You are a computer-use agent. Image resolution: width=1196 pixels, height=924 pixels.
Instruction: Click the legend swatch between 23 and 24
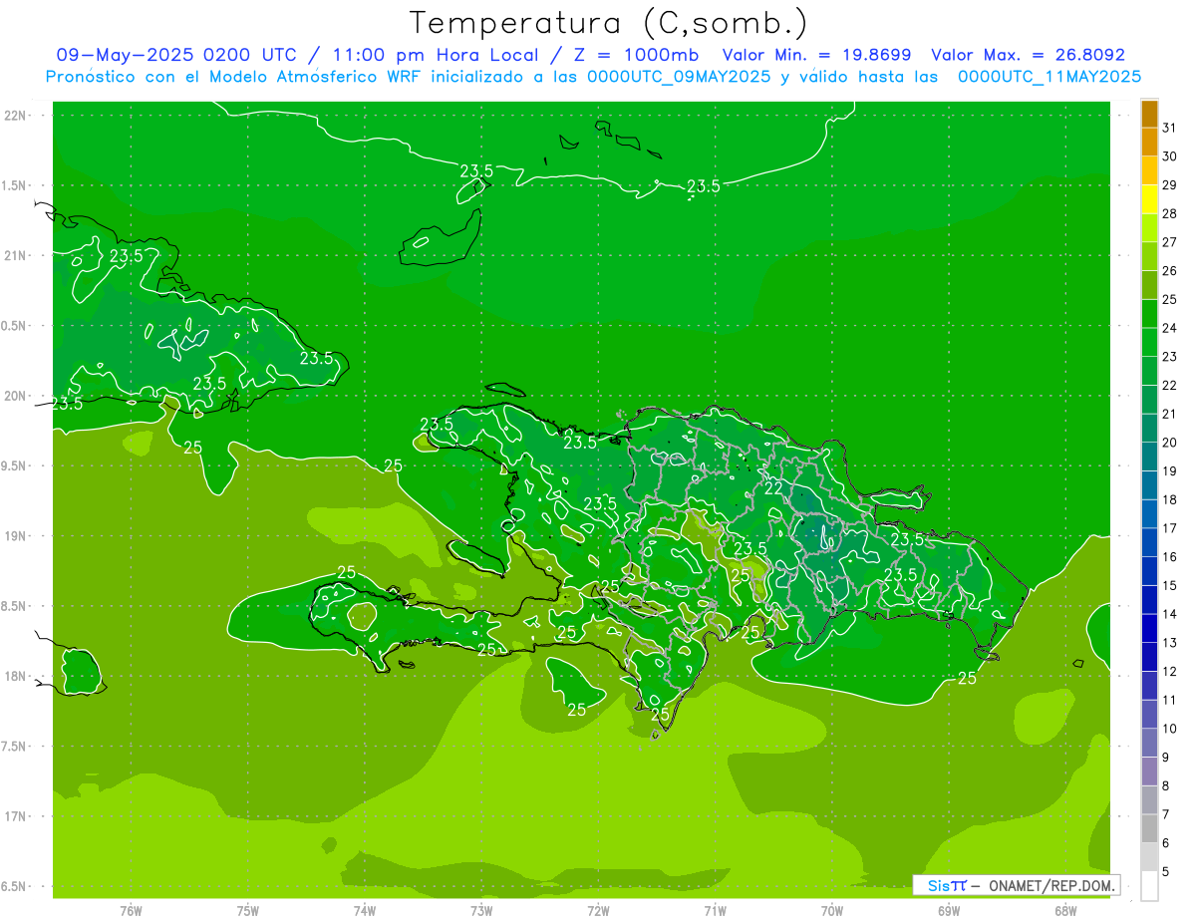1149,343
